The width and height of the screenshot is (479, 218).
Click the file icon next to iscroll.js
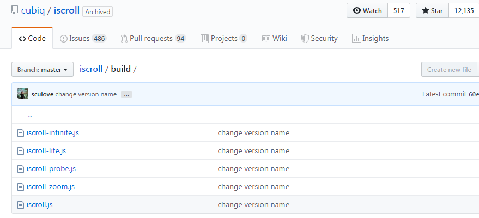[21, 205]
